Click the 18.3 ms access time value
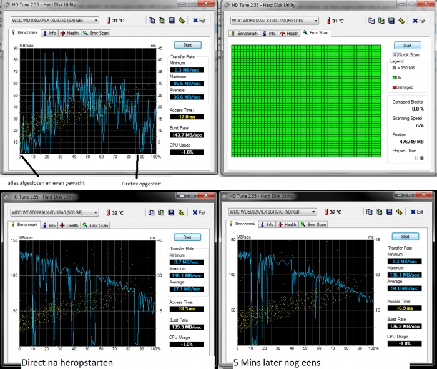Screen dimensions: 437x369 click(x=187, y=309)
